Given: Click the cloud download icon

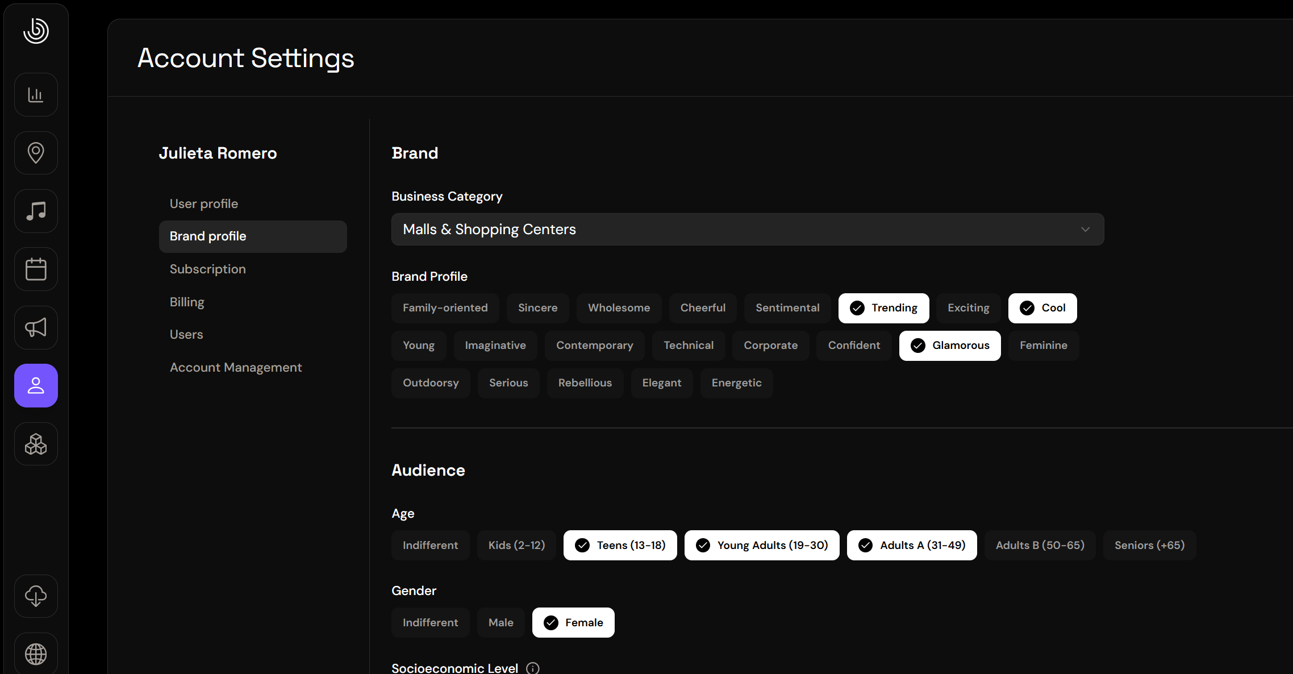Looking at the screenshot, I should 36,596.
